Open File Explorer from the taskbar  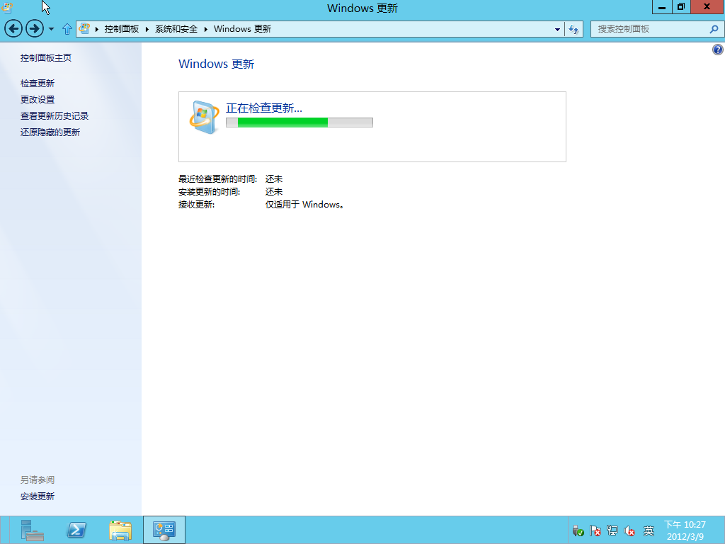[x=120, y=530]
